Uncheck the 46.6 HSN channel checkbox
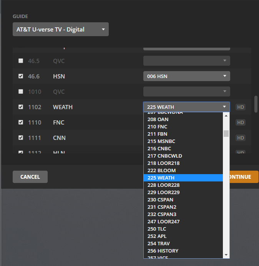The image size is (259, 266). point(21,76)
